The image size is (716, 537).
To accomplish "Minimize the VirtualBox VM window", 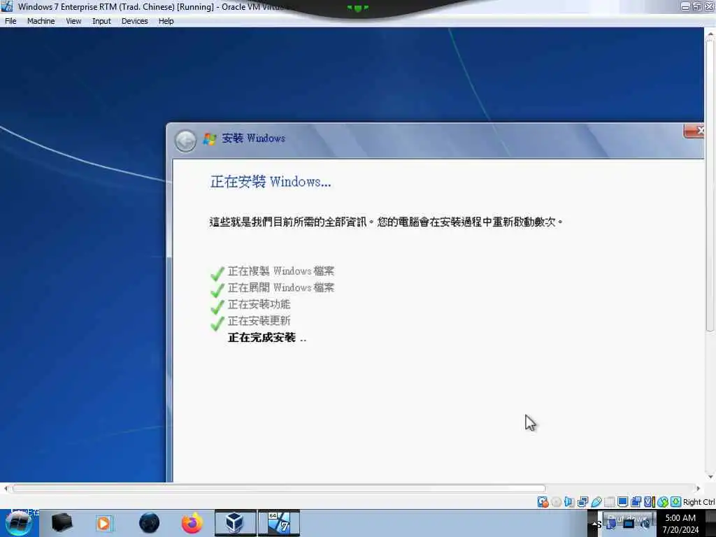I will click(685, 6).
